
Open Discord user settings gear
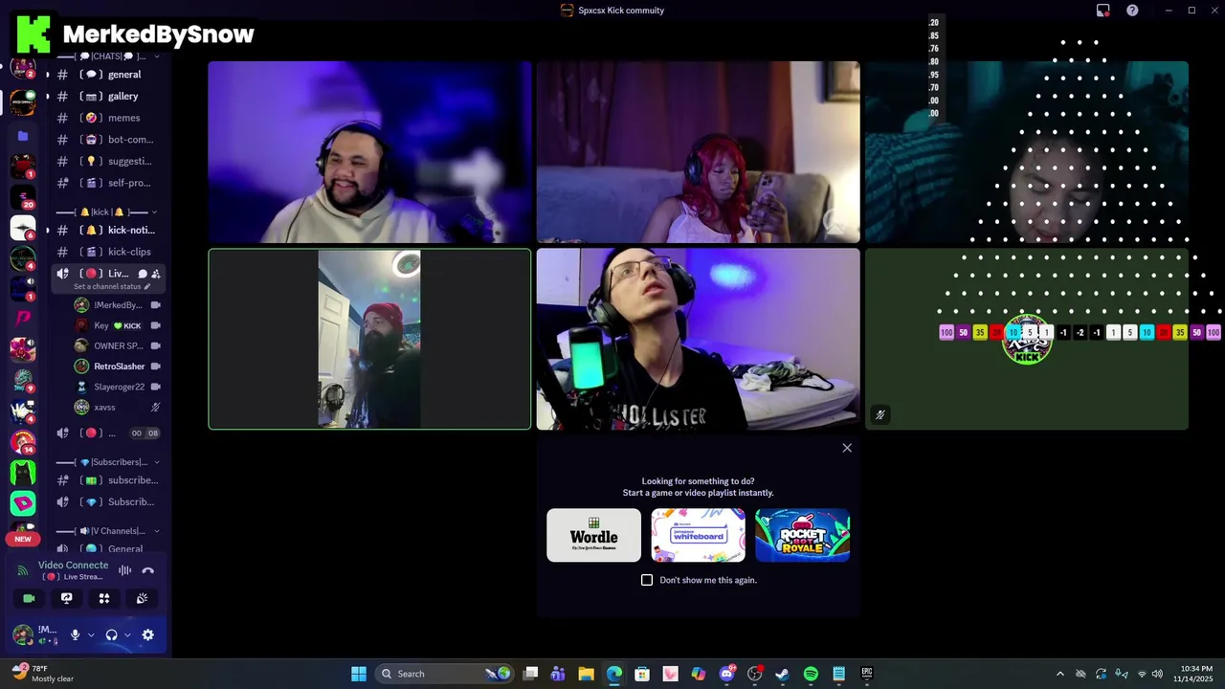tap(148, 634)
